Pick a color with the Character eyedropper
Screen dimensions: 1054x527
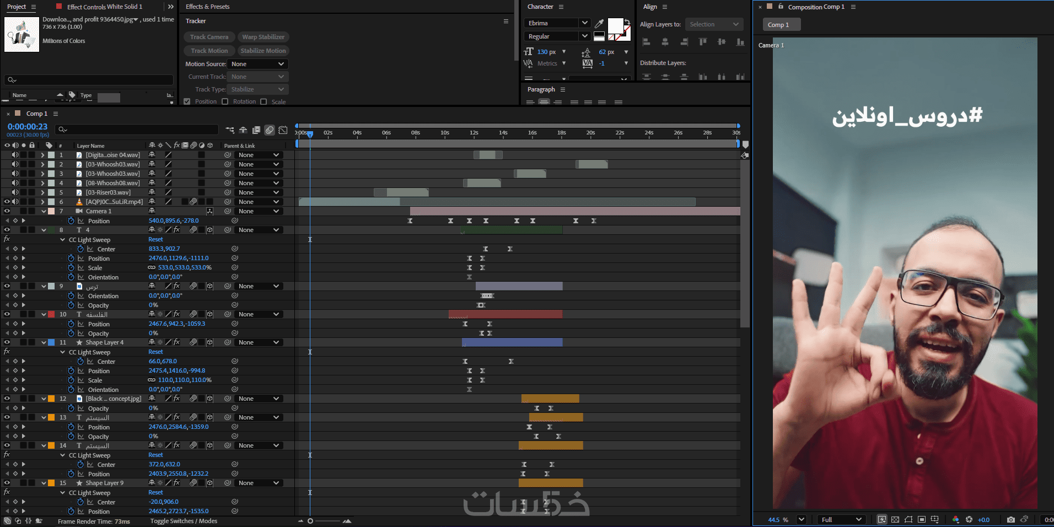coord(599,23)
